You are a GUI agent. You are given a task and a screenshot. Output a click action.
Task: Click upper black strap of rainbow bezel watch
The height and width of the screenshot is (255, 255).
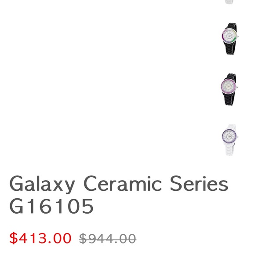pos(232,26)
